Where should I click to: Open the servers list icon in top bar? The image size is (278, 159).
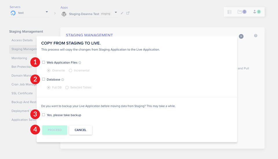(229, 12)
